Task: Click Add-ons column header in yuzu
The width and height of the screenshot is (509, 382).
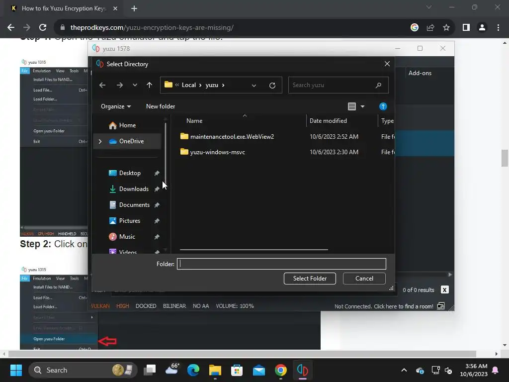Action: tap(420, 73)
